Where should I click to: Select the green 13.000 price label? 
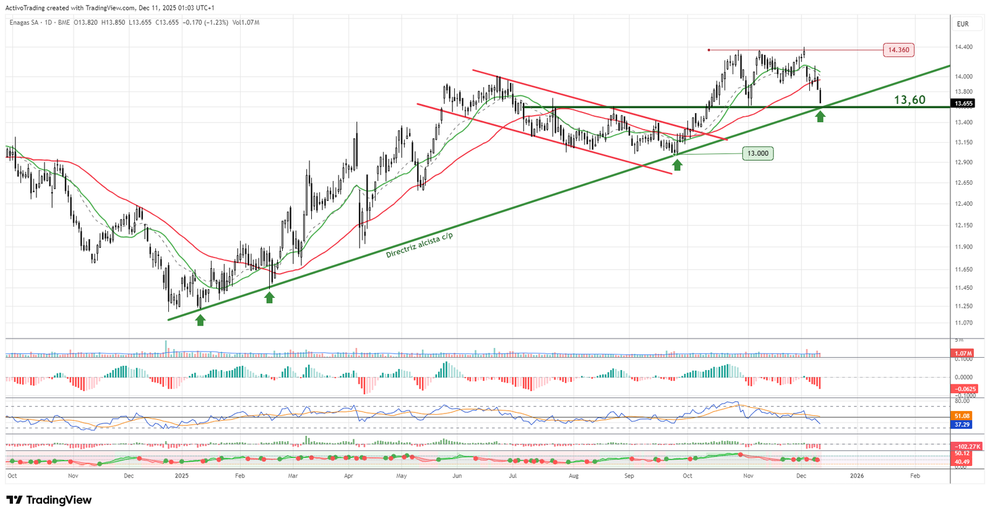pos(757,153)
